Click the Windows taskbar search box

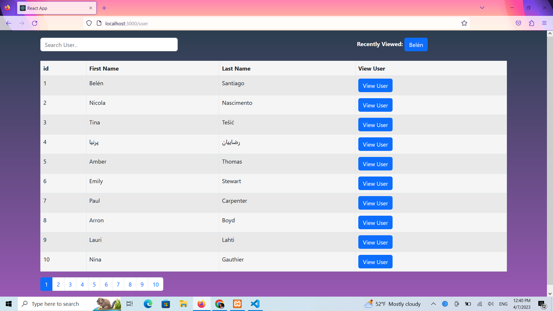point(69,304)
